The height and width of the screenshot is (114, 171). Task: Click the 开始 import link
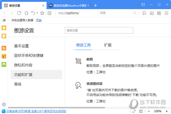(x=39, y=20)
